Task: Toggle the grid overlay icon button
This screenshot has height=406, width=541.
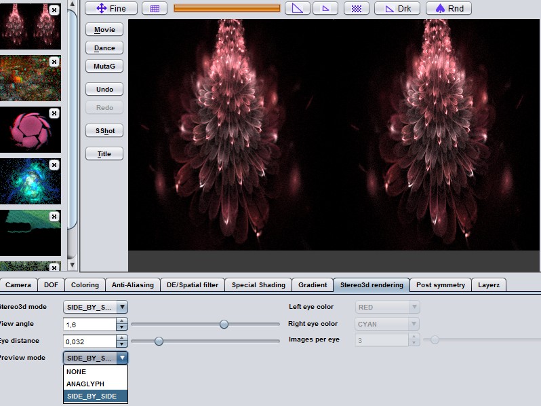Action: click(155, 8)
